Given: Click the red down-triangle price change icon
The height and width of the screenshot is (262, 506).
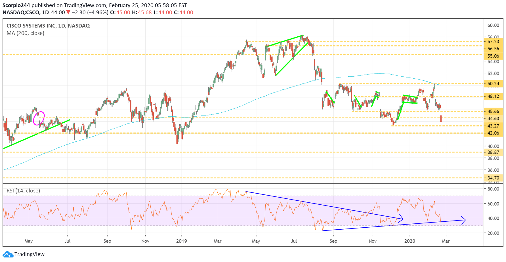Looking at the screenshot, I should tap(68, 12).
